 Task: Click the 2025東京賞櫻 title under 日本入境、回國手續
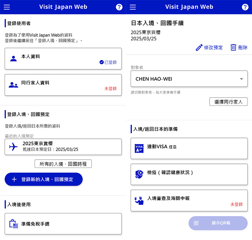(x=146, y=32)
